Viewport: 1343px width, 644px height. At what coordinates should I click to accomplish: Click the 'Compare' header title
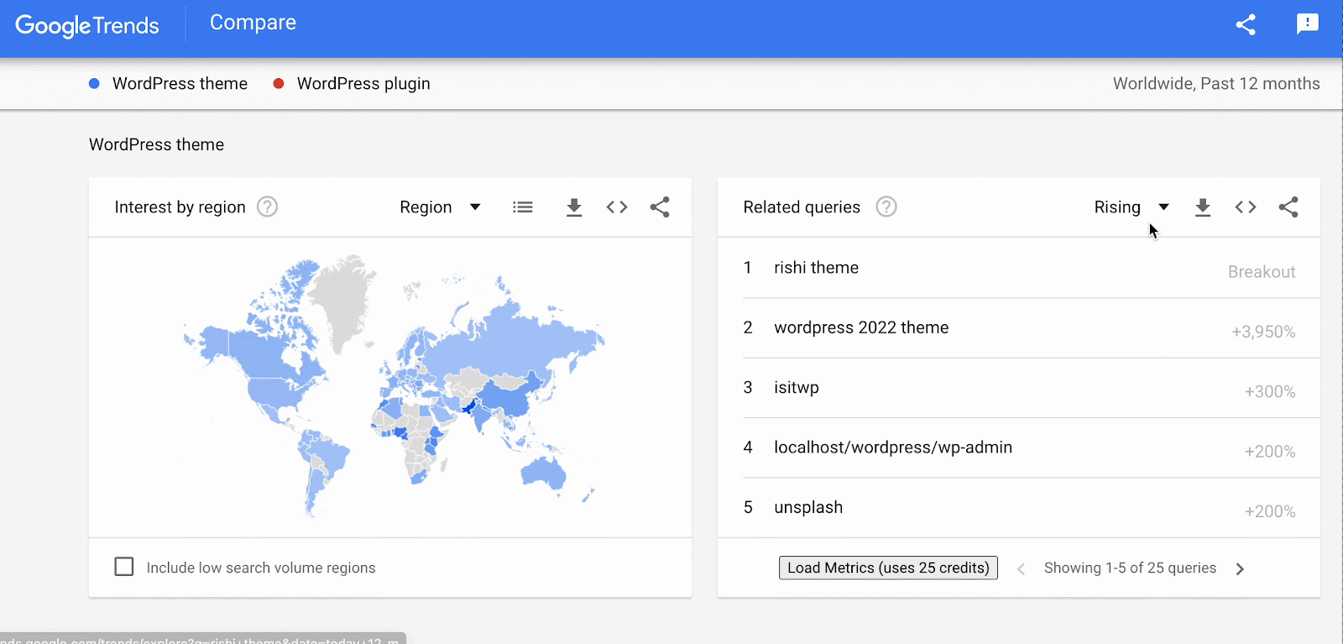tap(253, 23)
